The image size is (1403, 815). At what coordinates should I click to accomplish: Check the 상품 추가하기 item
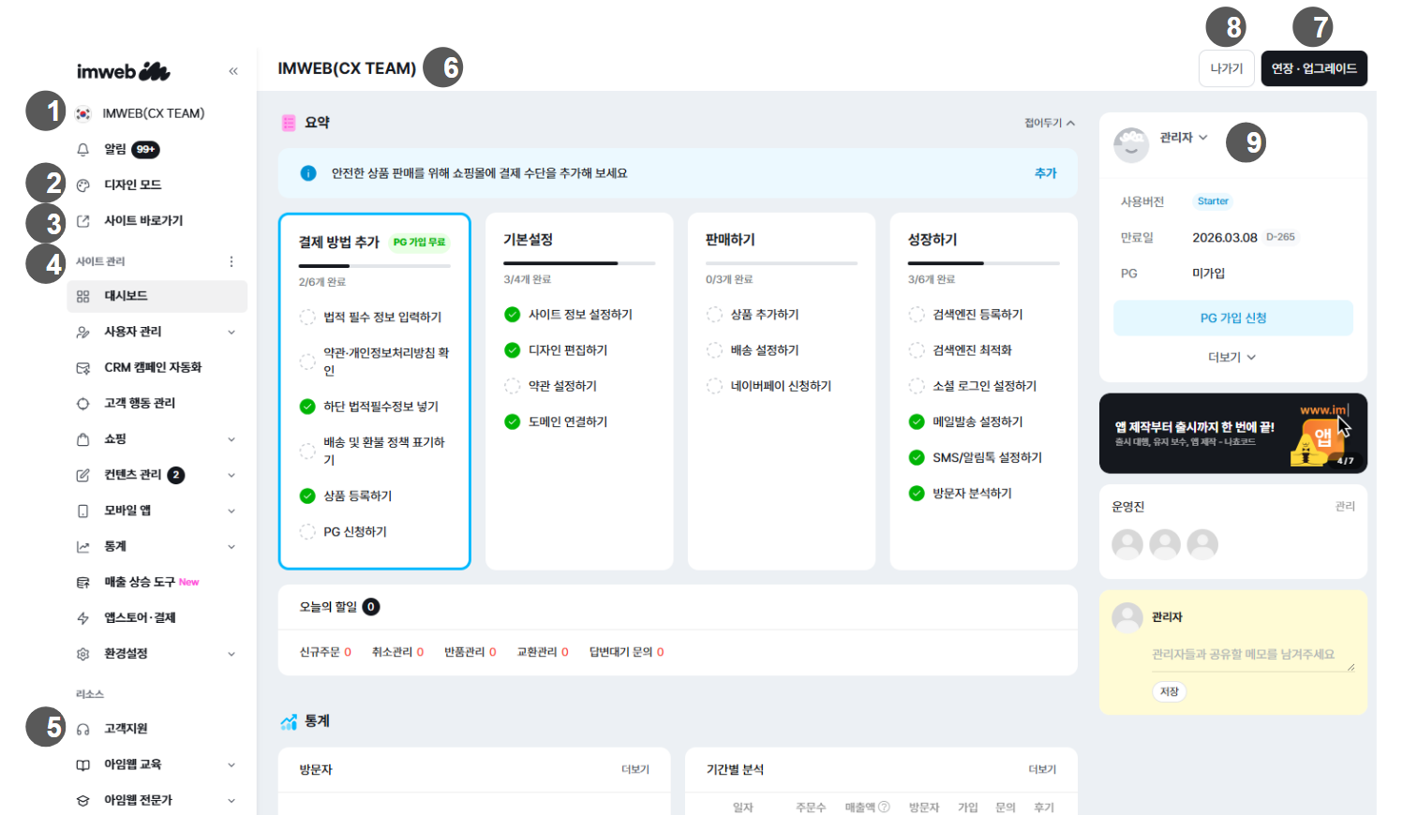[x=714, y=315]
